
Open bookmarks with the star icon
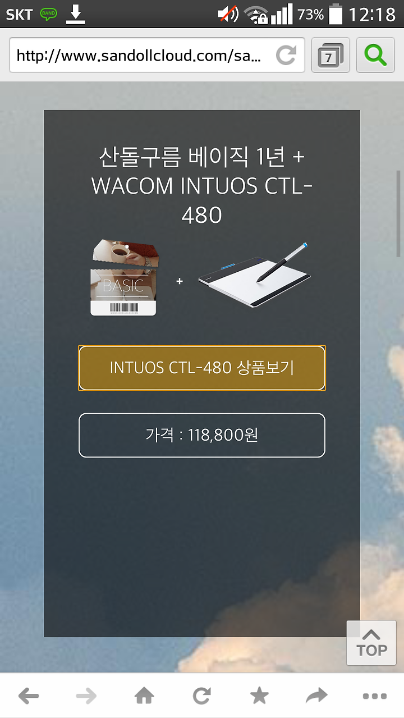(x=259, y=697)
